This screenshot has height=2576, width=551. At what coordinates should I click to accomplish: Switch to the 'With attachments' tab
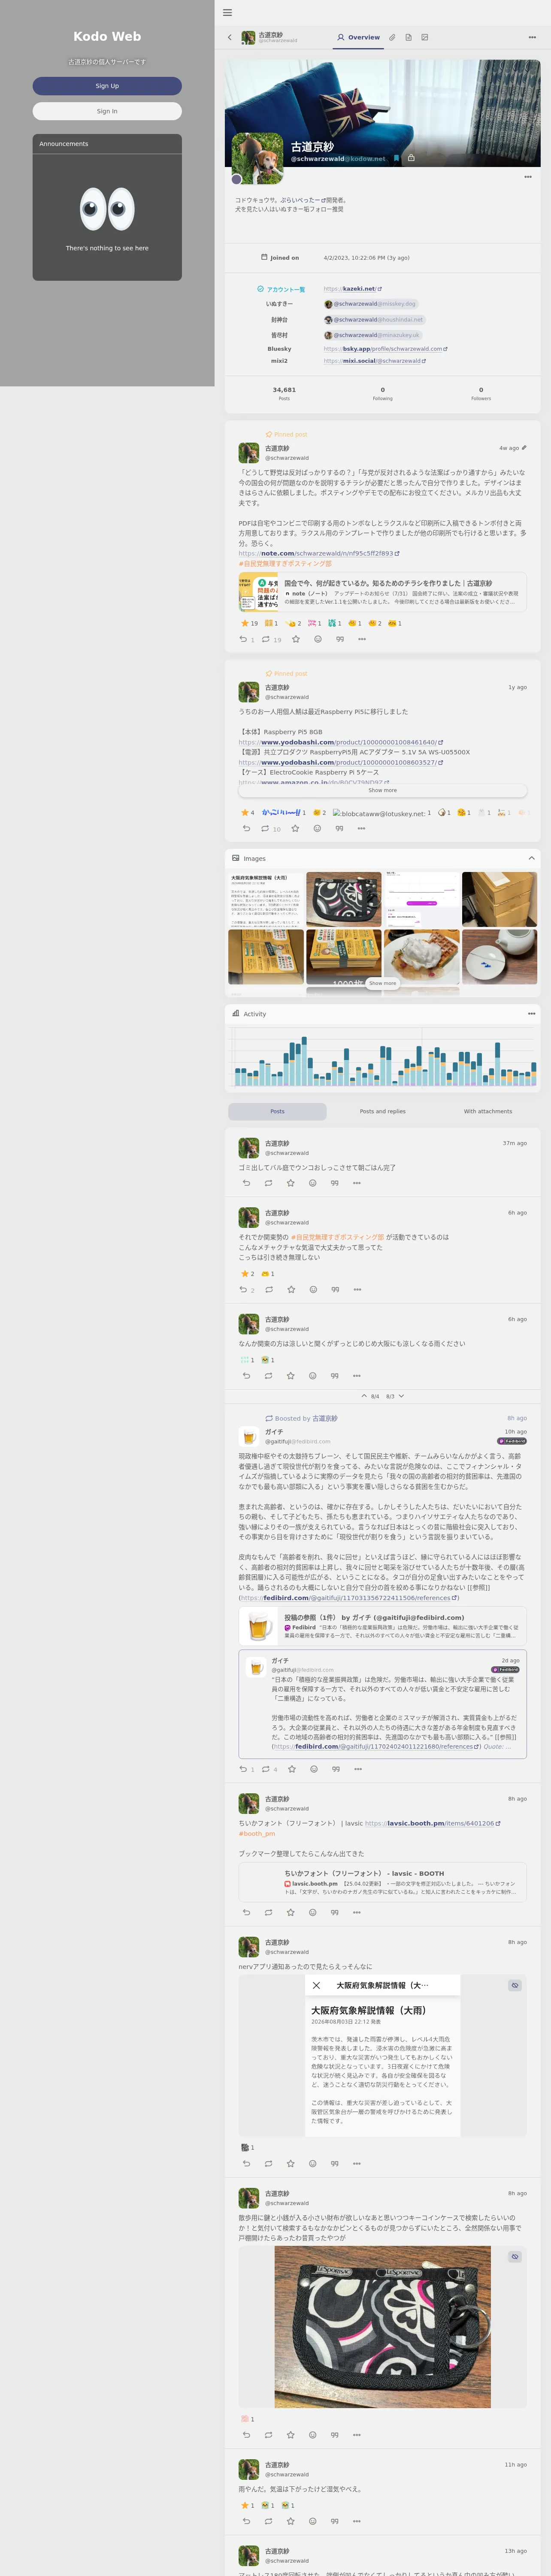(487, 1111)
